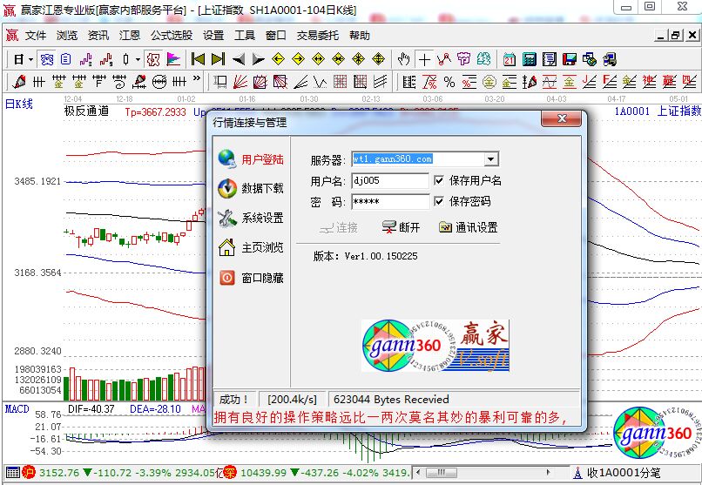Go to 主页浏览 in the dialog sidebar
The width and height of the screenshot is (702, 485).
click(261, 247)
